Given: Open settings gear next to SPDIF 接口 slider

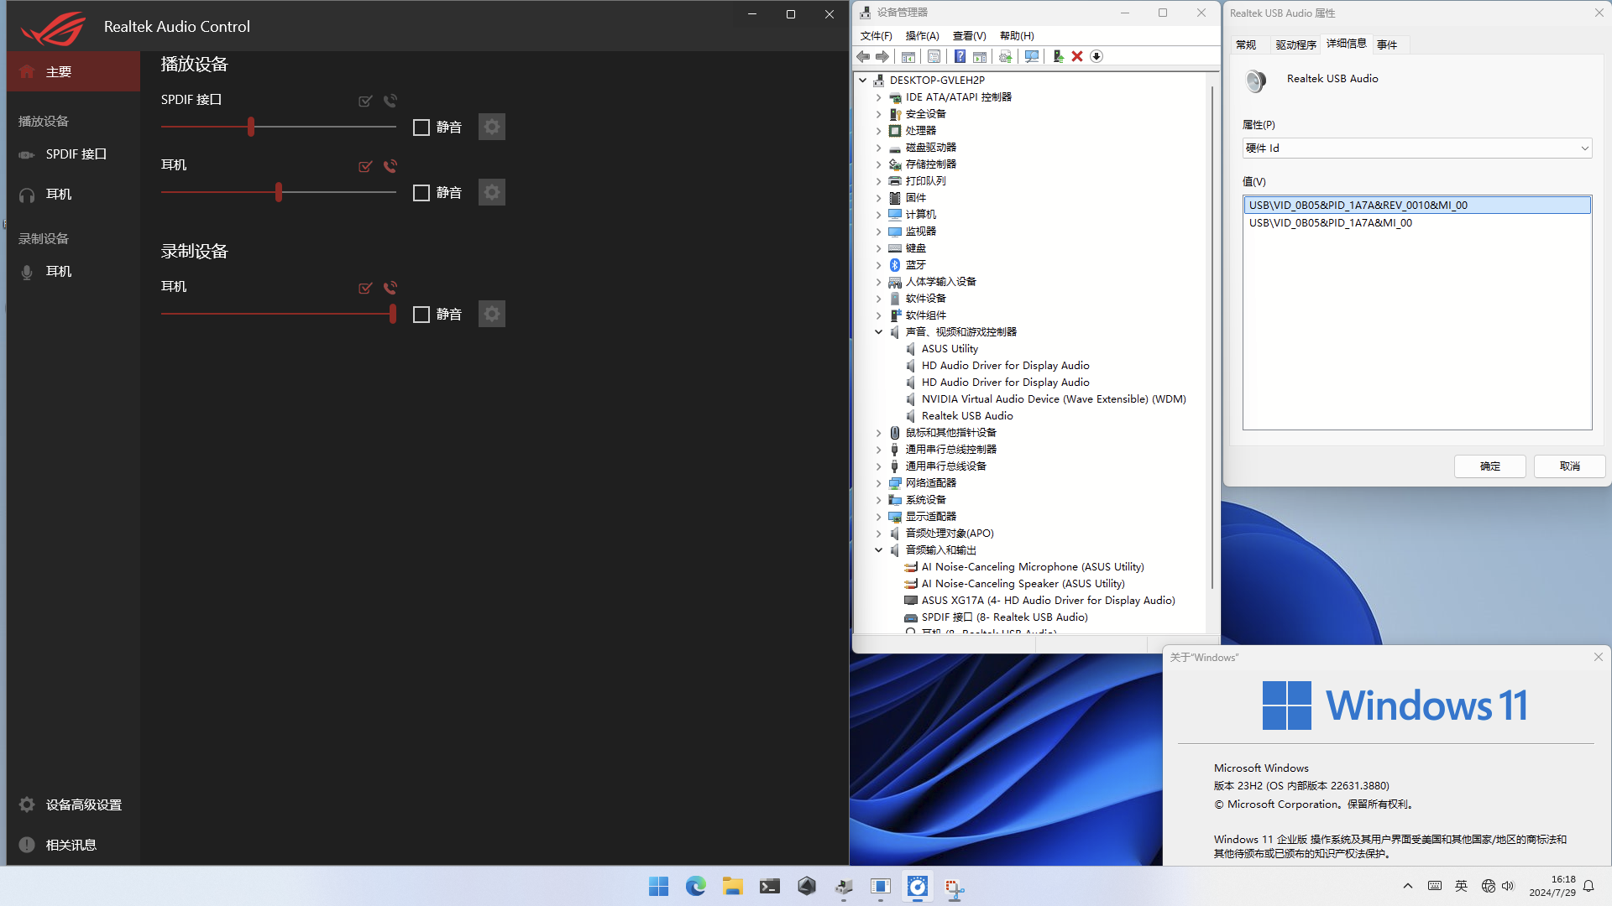Looking at the screenshot, I should tap(491, 127).
